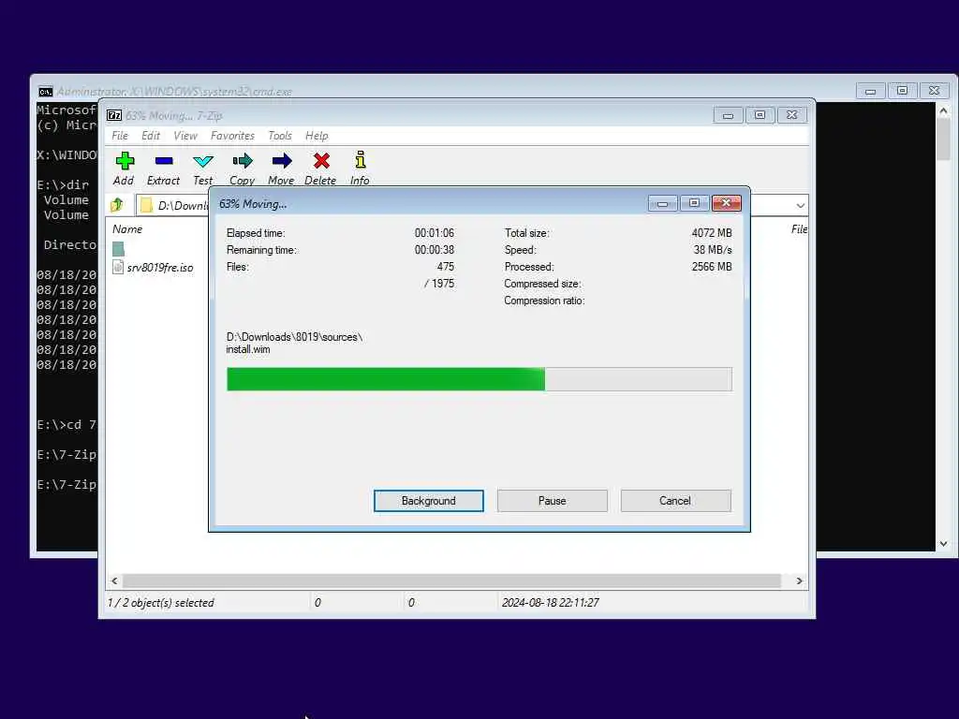Close the cmd.exe window
The width and height of the screenshot is (959, 719).
click(935, 91)
